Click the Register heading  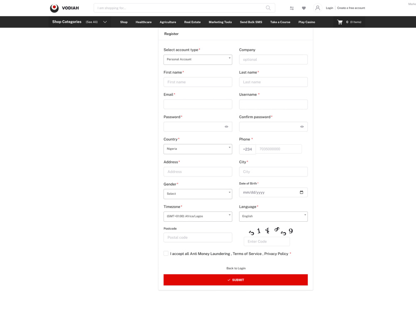171,34
